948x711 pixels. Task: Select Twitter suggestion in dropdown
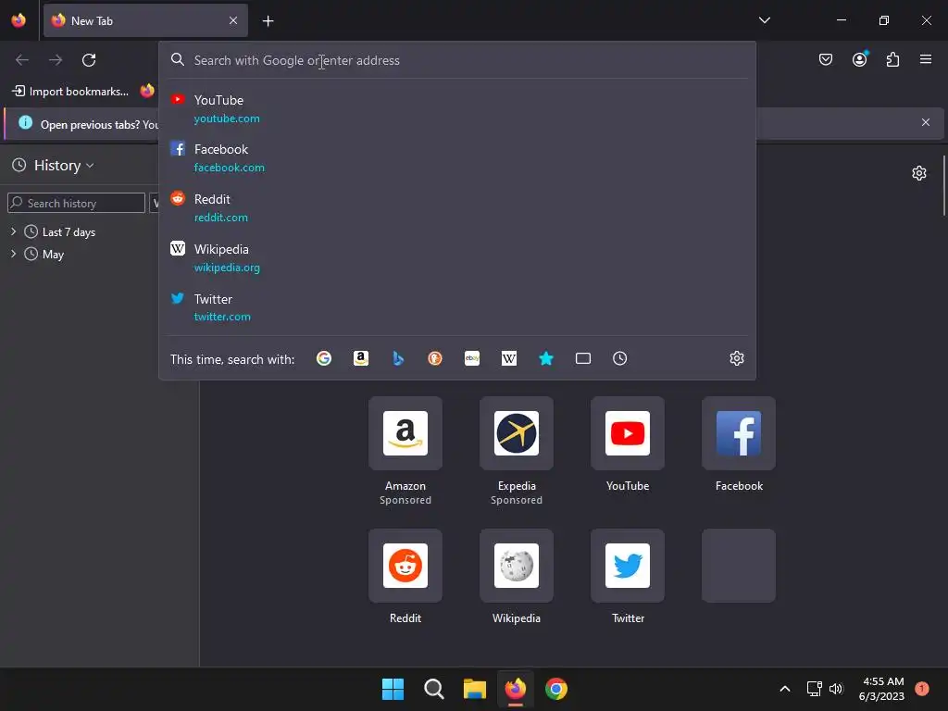coord(457,307)
